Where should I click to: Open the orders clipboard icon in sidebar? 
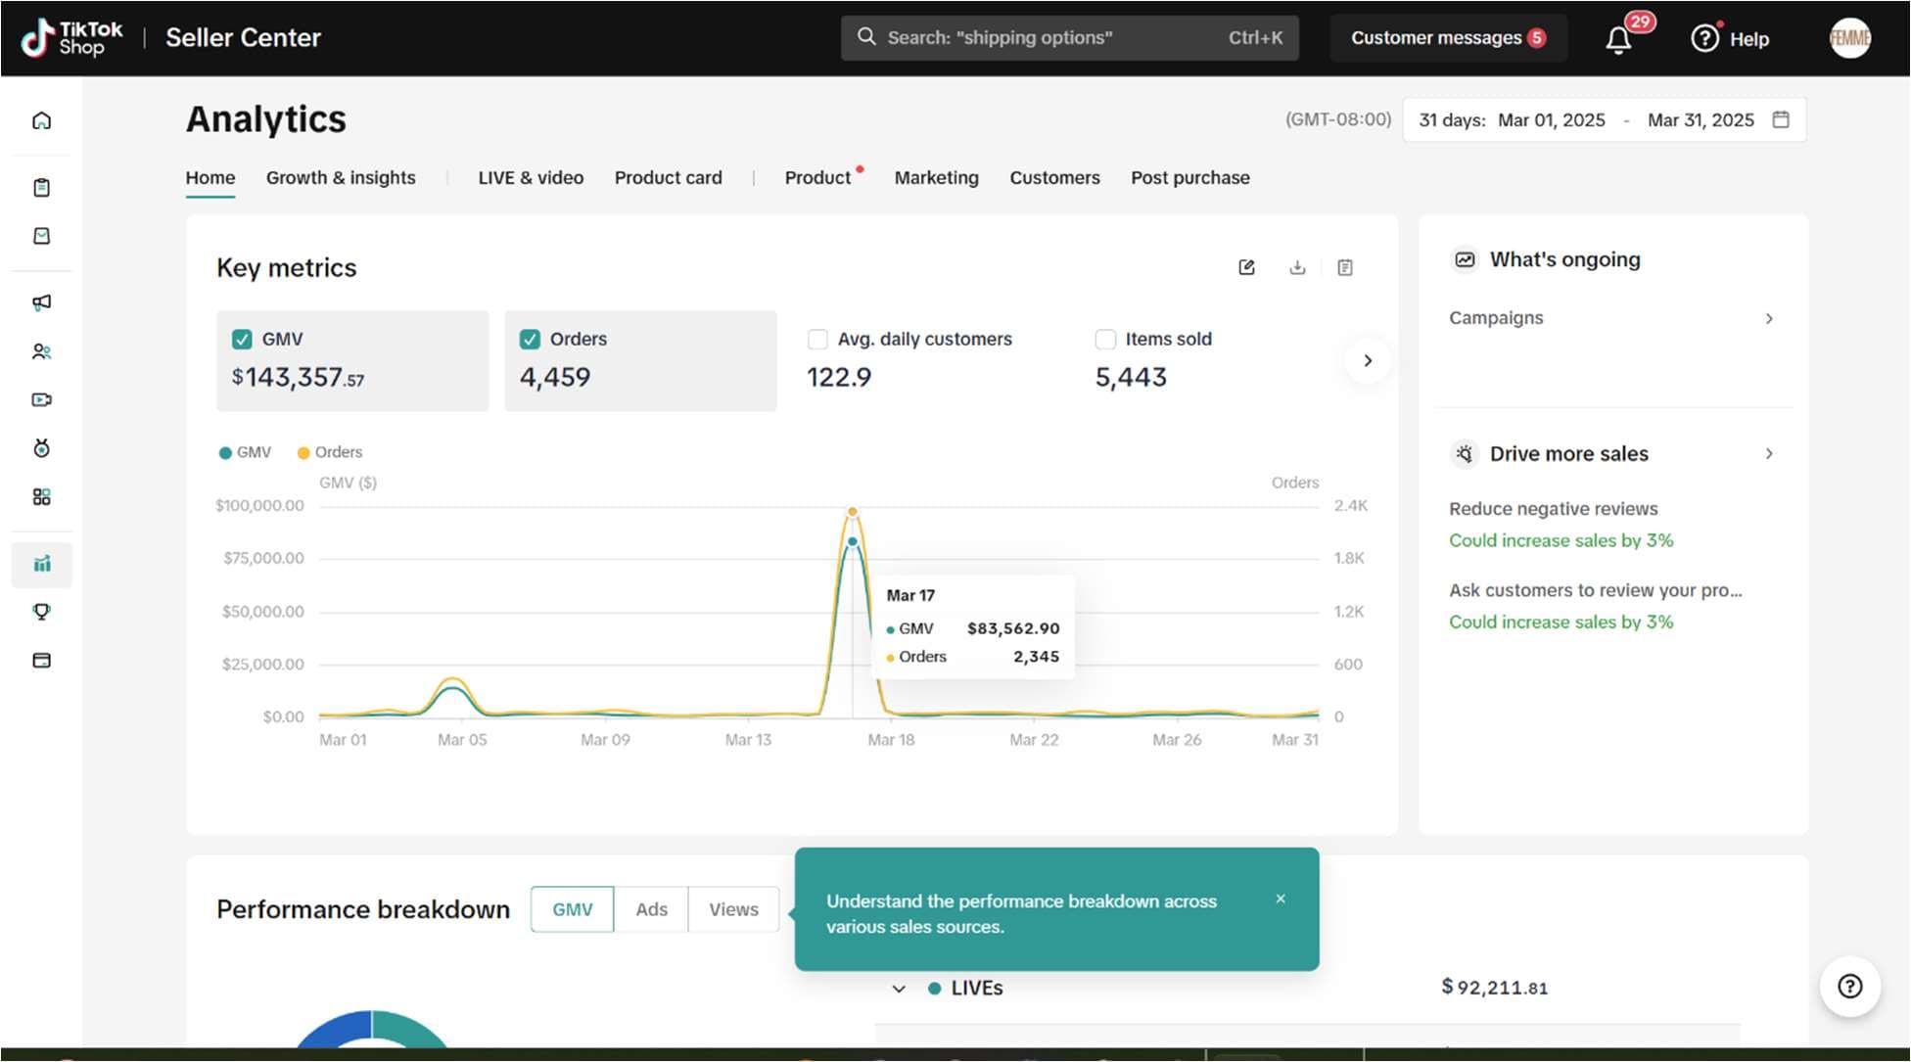[x=41, y=187]
